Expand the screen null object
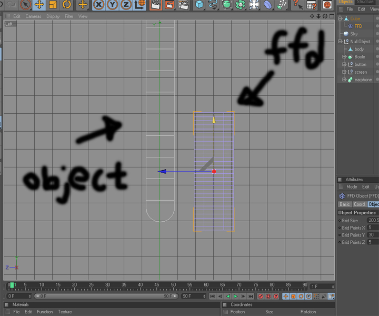The width and height of the screenshot is (379, 316). point(344,72)
